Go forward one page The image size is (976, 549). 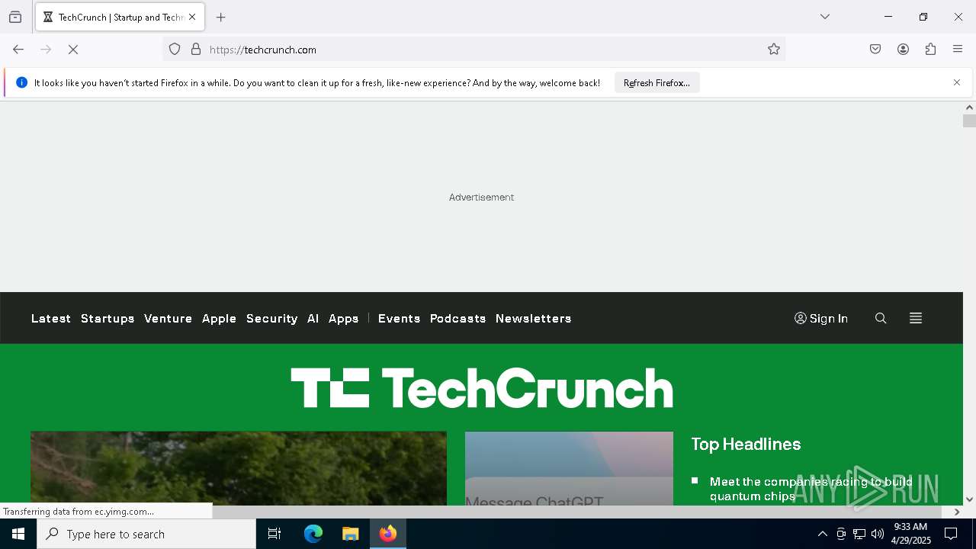coord(46,50)
